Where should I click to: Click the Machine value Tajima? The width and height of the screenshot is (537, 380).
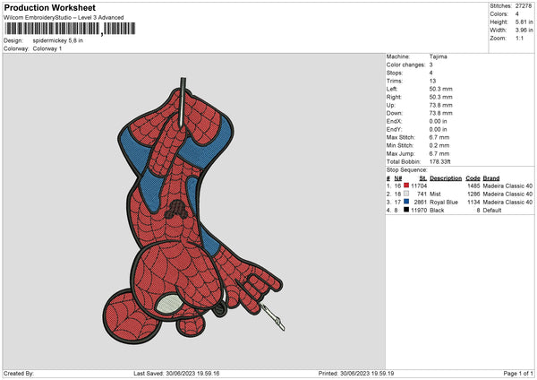pos(438,56)
